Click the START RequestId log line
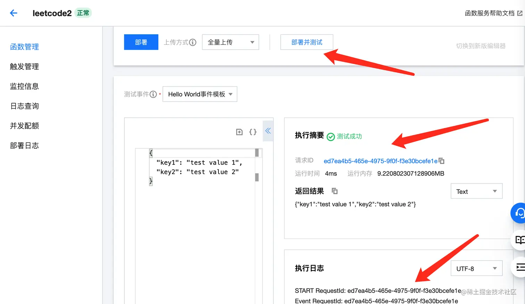The height and width of the screenshot is (304, 525). point(378,291)
